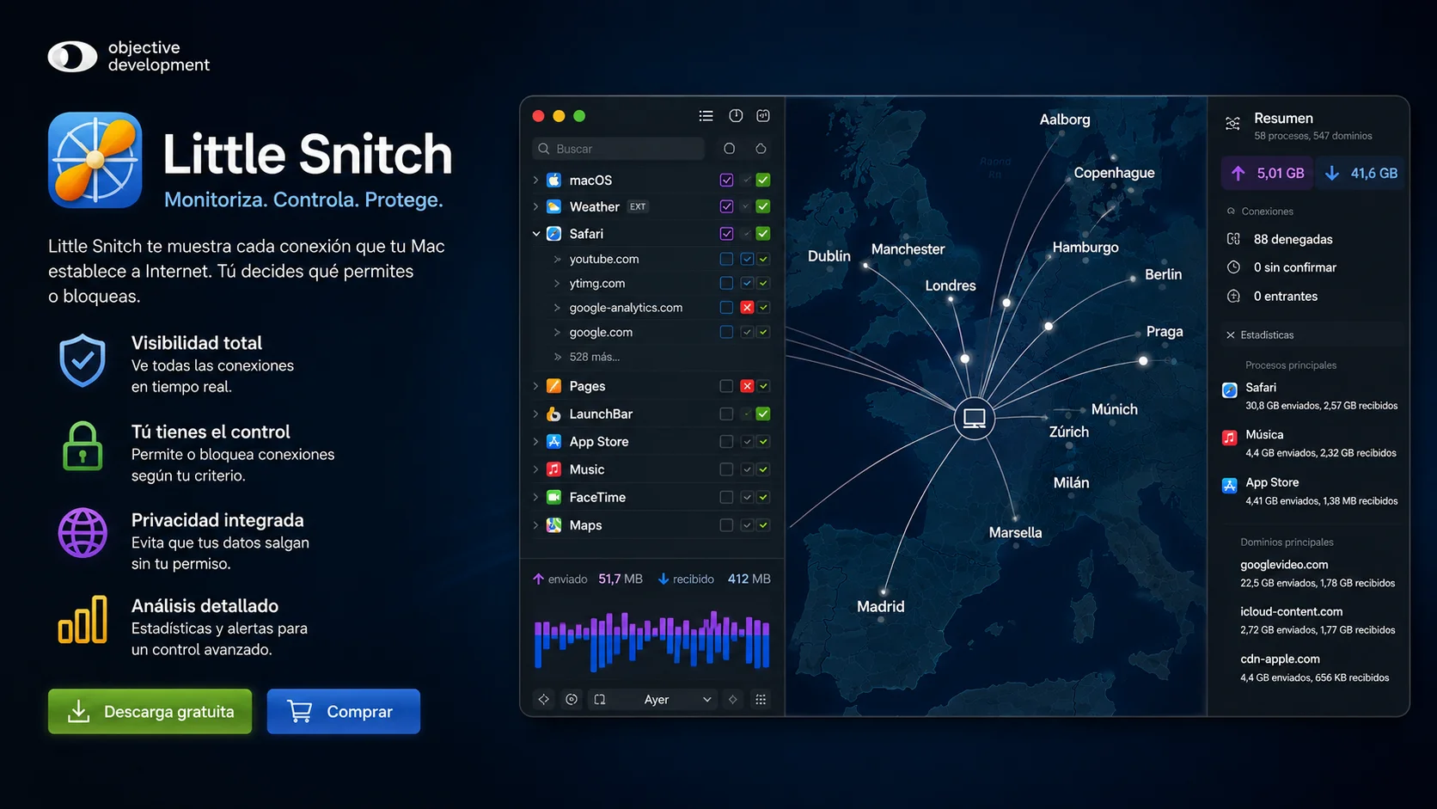Toggle the red X box in Pages row
Viewport: 1437px width, 809px height.
pos(747,386)
